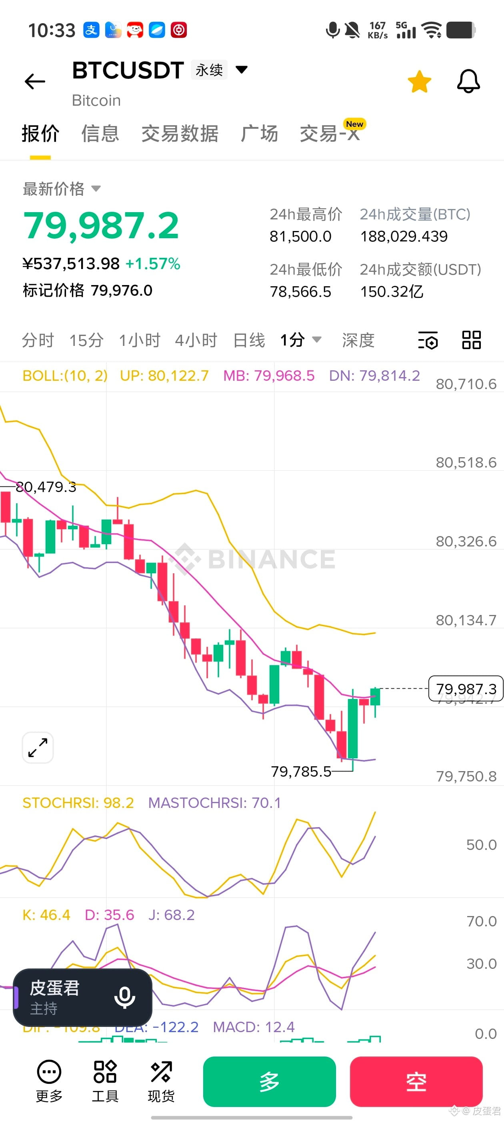Tap the chart high marker 80,479.3

point(46,487)
